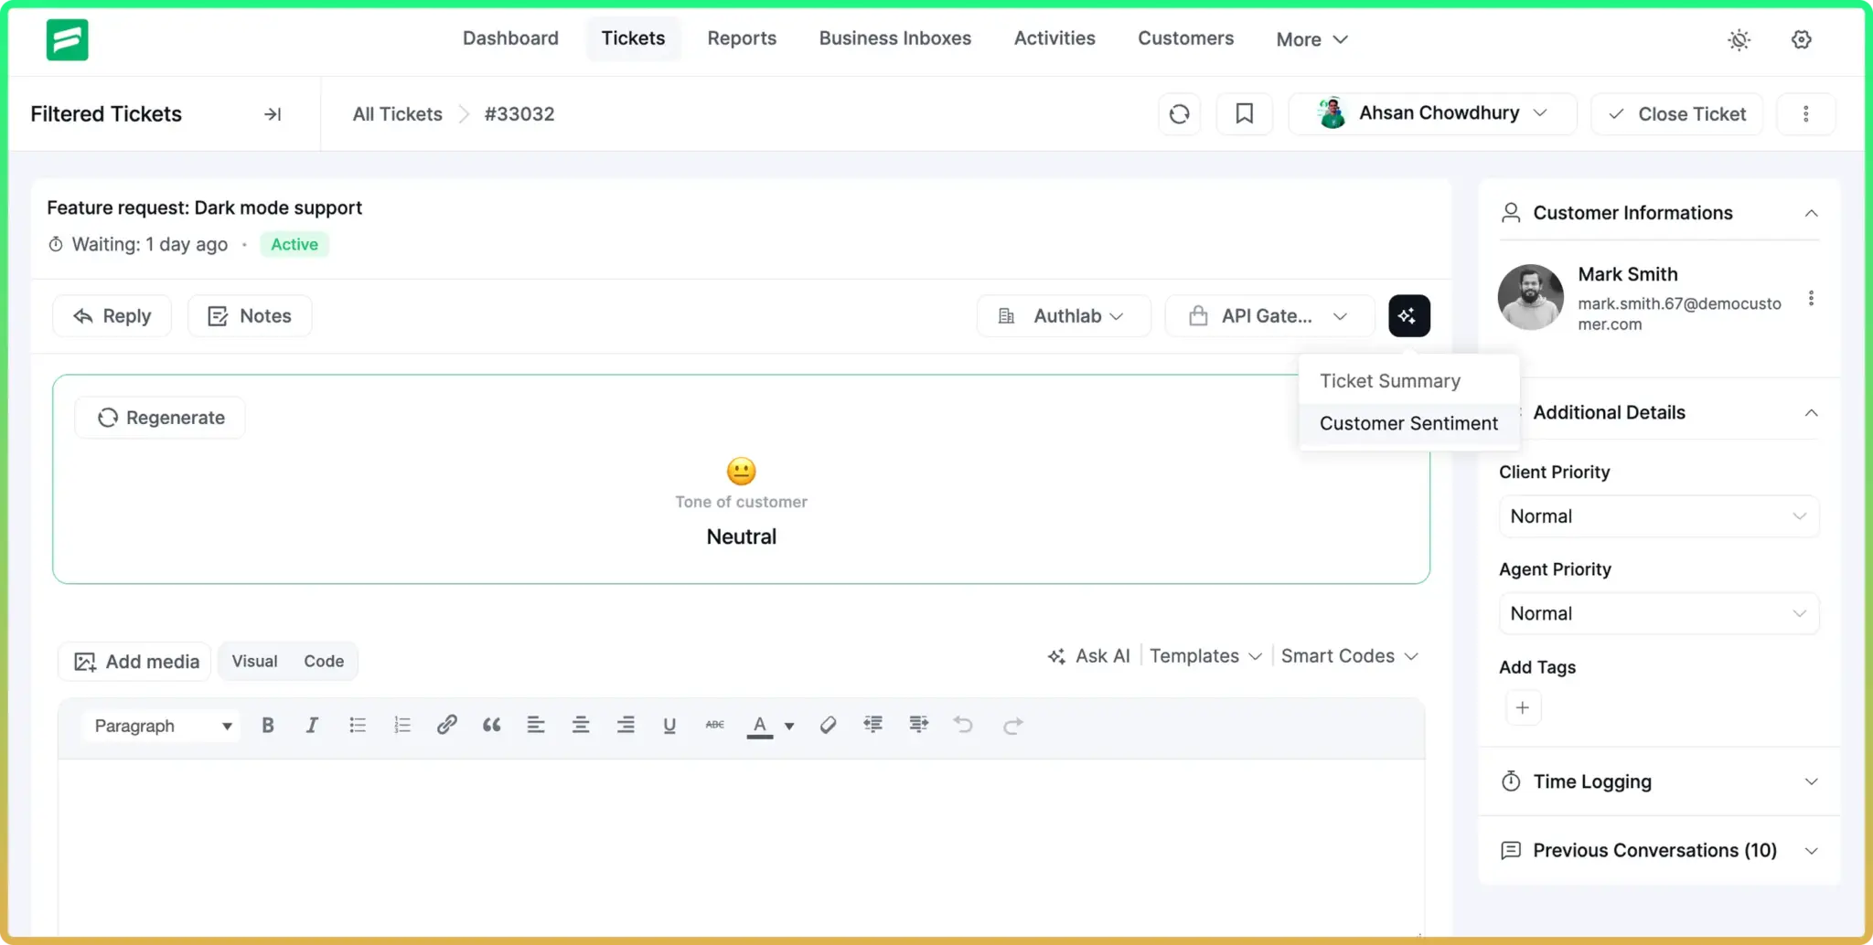Click the Undo arrow in the editor
The height and width of the screenshot is (945, 1873).
[964, 725]
